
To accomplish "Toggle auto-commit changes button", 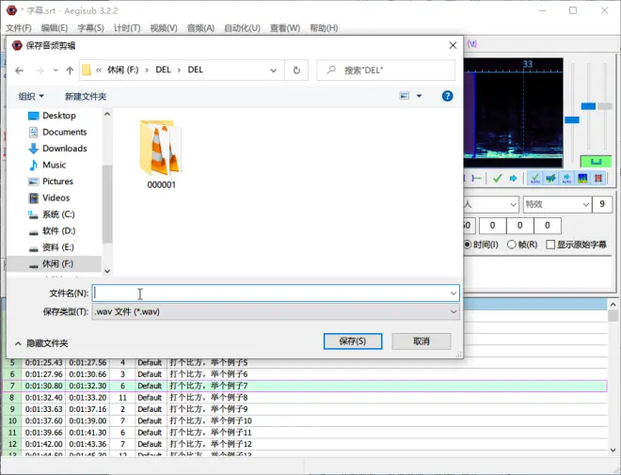I will pos(535,179).
